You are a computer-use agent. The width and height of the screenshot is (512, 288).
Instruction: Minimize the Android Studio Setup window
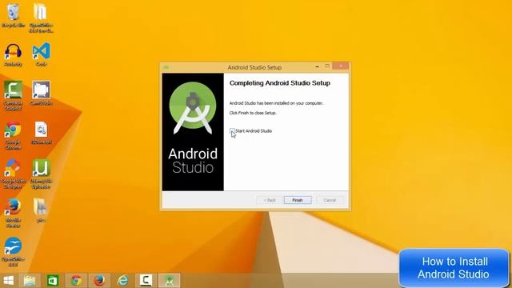pyautogui.click(x=317, y=66)
